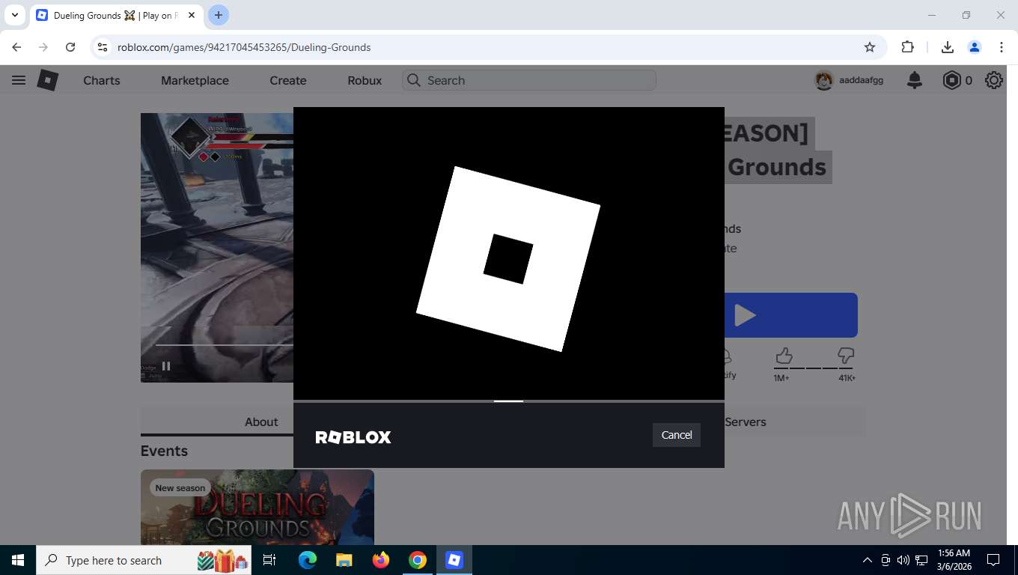Image resolution: width=1018 pixels, height=575 pixels.
Task: Open the Windows Start menu
Action: point(18,560)
